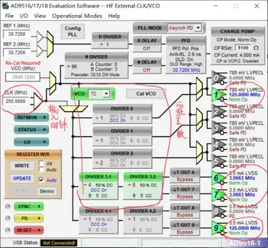Select the output 3 driver triangle

(x=218, y=128)
